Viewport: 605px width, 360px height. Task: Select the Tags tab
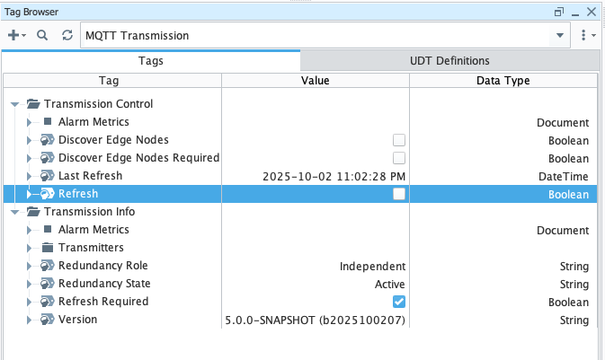coord(150,61)
